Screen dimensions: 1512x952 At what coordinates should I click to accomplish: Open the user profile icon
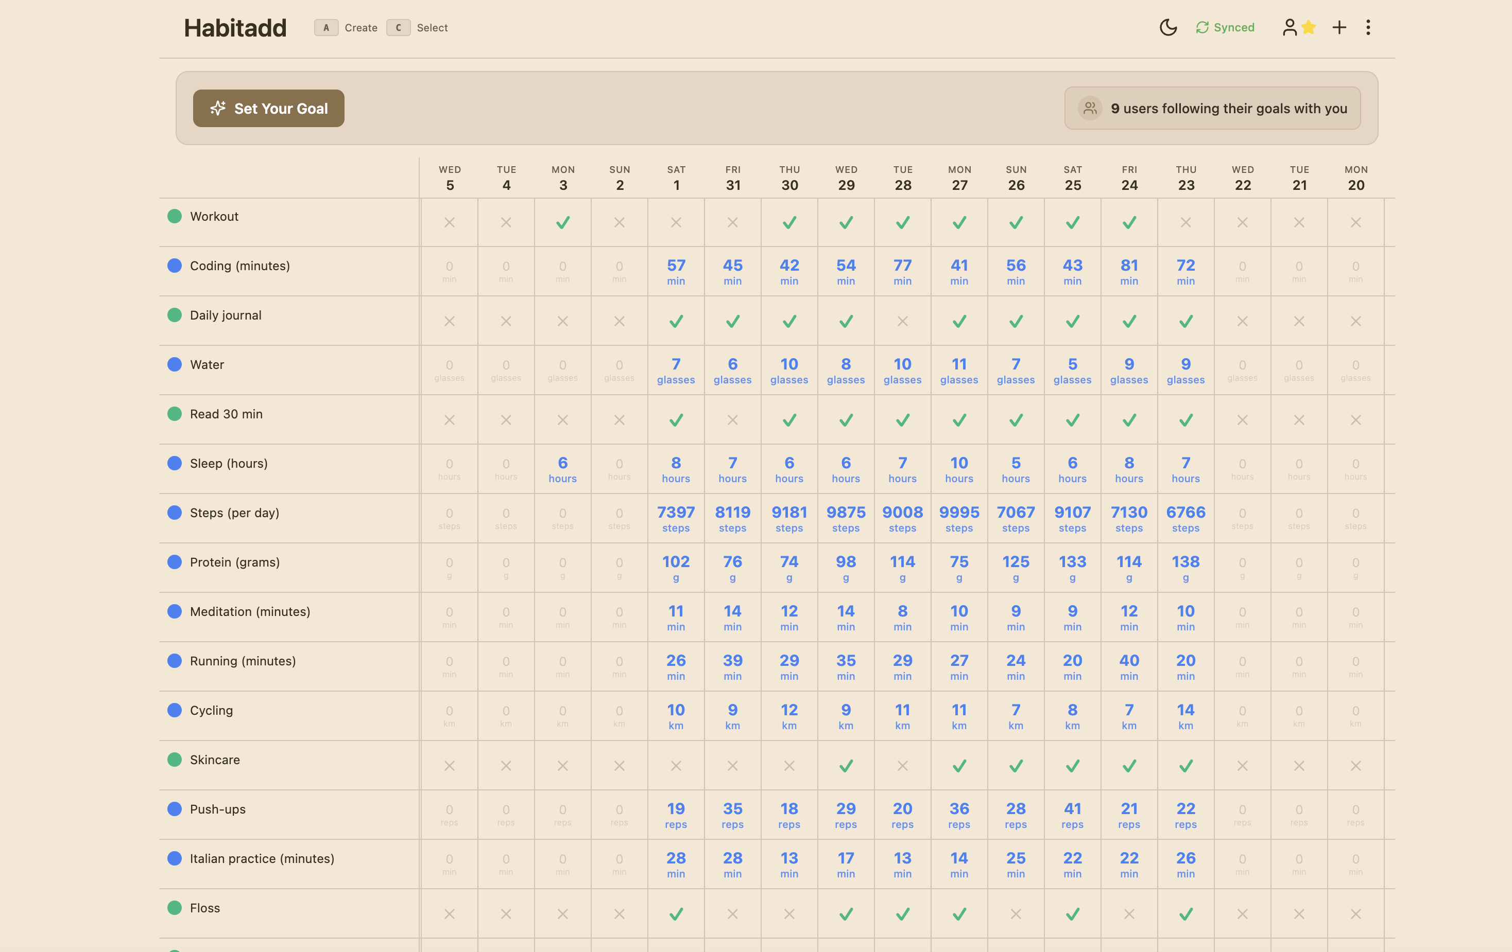pyautogui.click(x=1289, y=28)
